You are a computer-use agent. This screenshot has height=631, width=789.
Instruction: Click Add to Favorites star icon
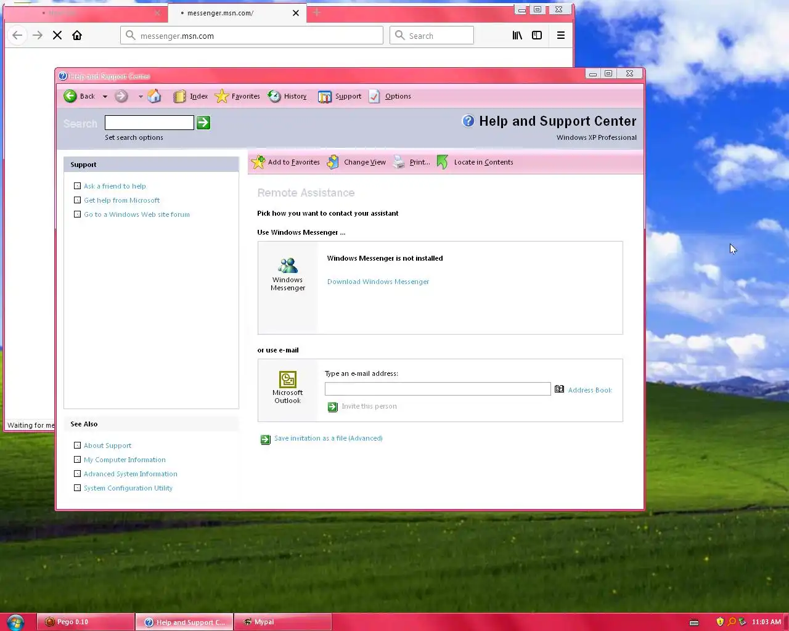click(x=258, y=162)
